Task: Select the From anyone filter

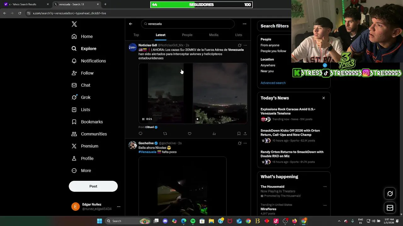Action: (270, 45)
